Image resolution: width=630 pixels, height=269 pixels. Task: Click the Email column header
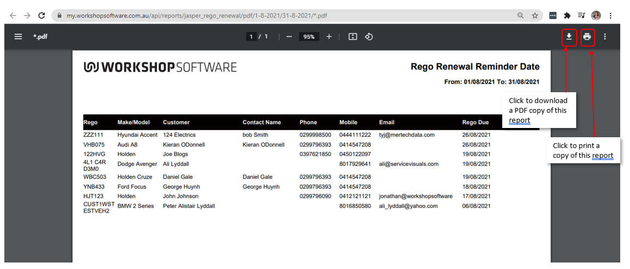386,122
